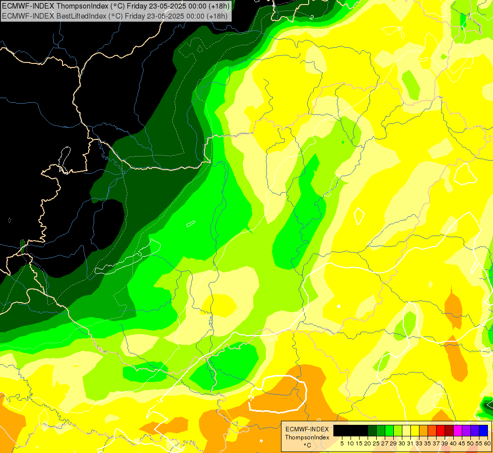Click the orange-red 35-37 legend swatch
Screen dimensions: 493x453
(432, 430)
